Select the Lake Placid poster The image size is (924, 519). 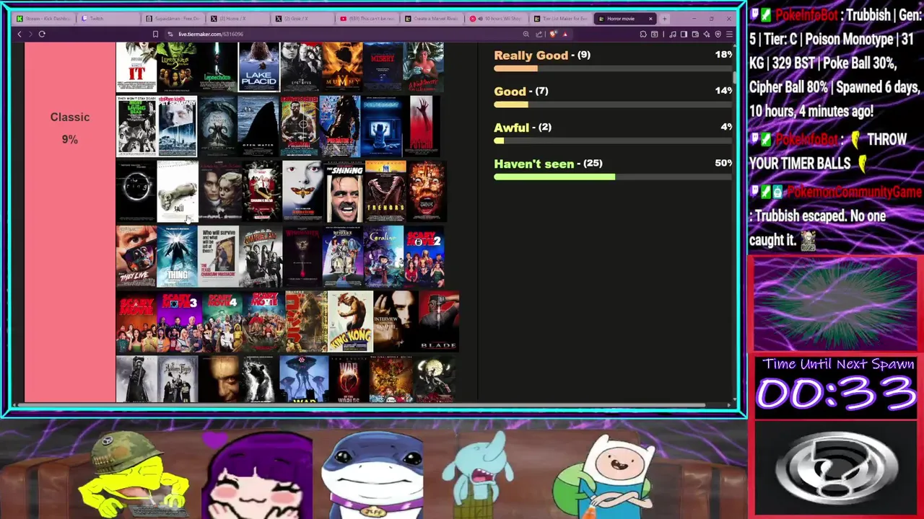(258, 66)
